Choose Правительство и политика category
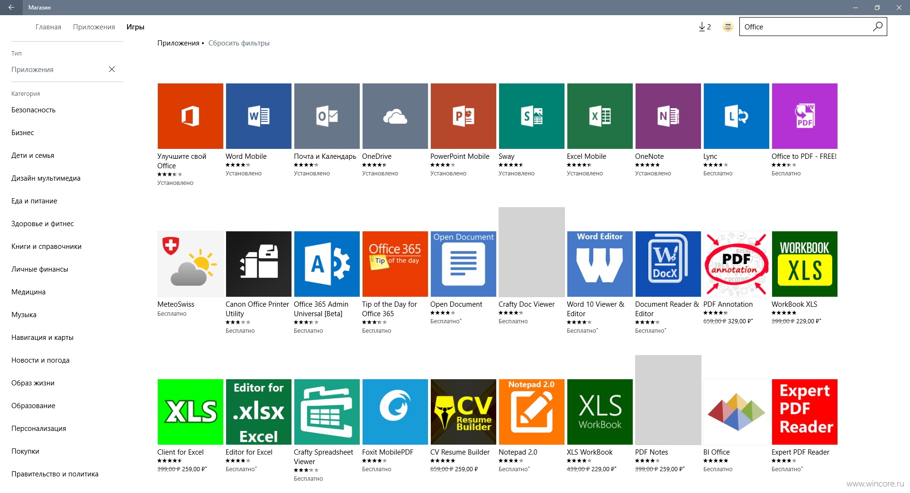This screenshot has height=493, width=910. [55, 474]
